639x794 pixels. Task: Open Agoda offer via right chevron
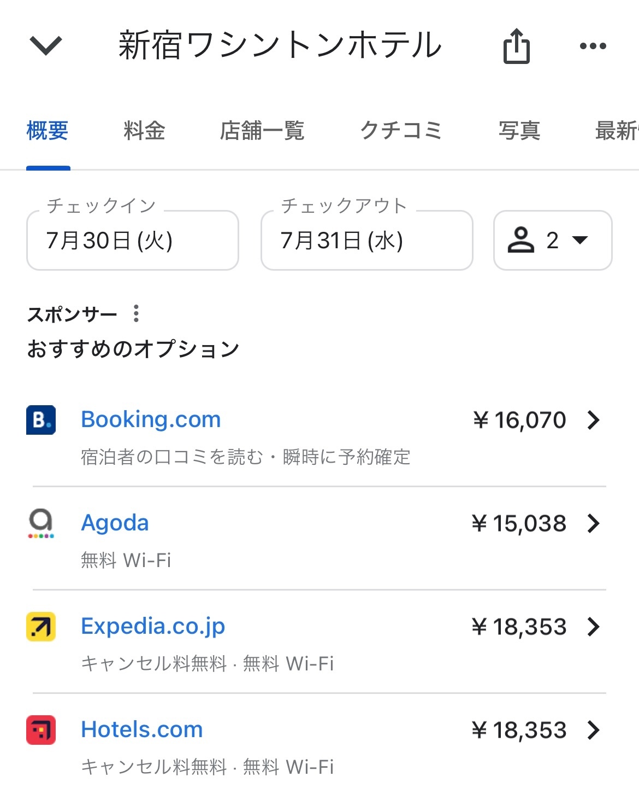pos(593,523)
